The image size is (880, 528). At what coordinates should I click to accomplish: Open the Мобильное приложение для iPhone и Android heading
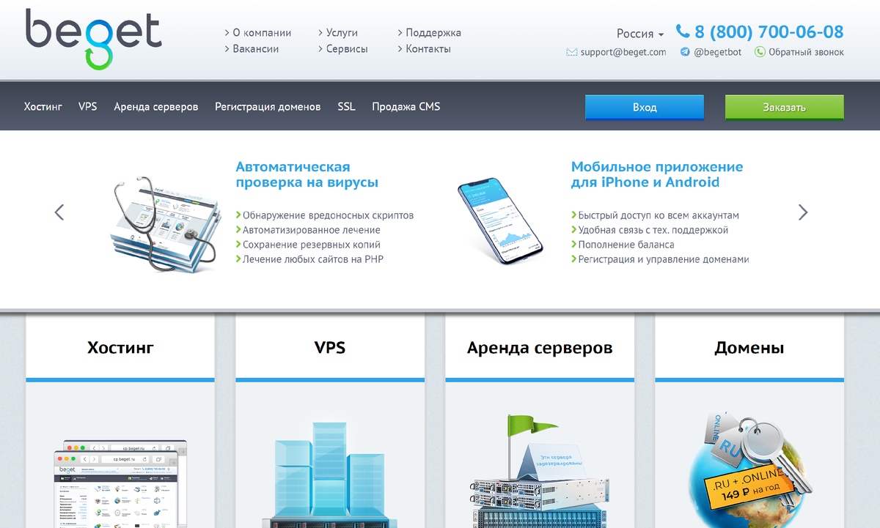tap(657, 174)
